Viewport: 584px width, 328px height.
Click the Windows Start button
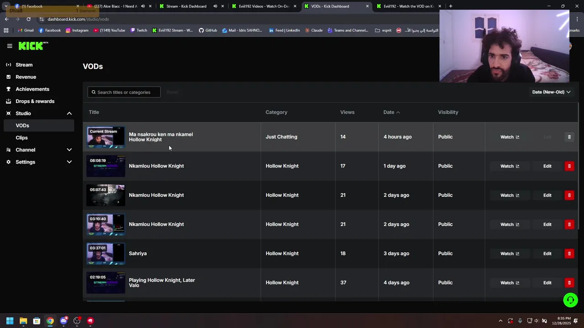(10, 321)
